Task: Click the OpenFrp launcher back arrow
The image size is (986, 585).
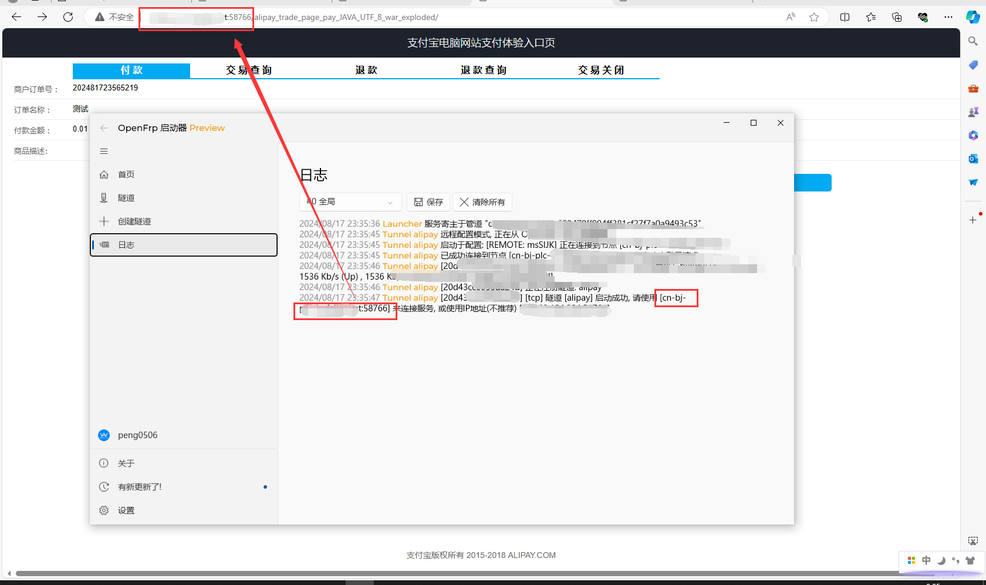Action: (104, 128)
